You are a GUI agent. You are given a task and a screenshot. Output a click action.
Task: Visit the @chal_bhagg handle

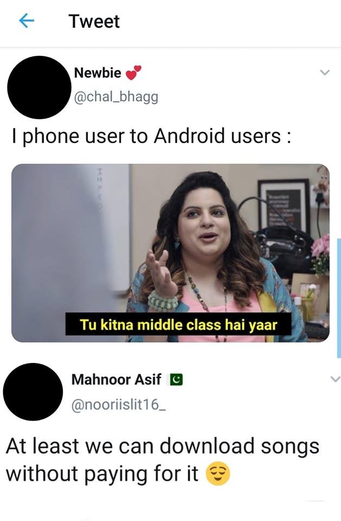coord(116,97)
